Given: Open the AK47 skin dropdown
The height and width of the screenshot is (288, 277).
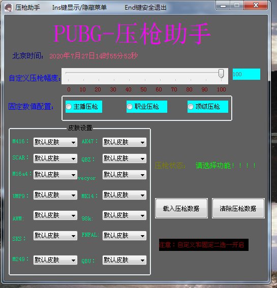Looking at the screenshot, I should click(x=124, y=142).
